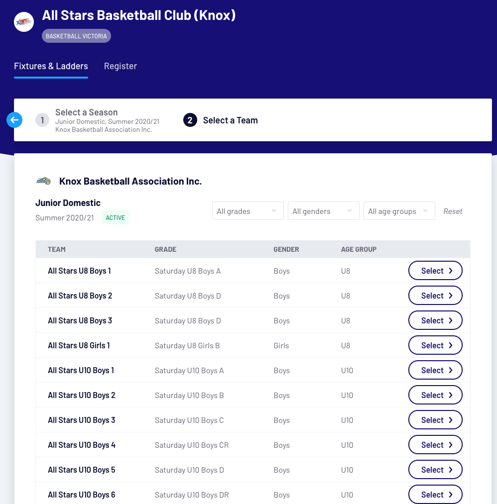
Task: Expand the All genders filter
Action: [323, 211]
